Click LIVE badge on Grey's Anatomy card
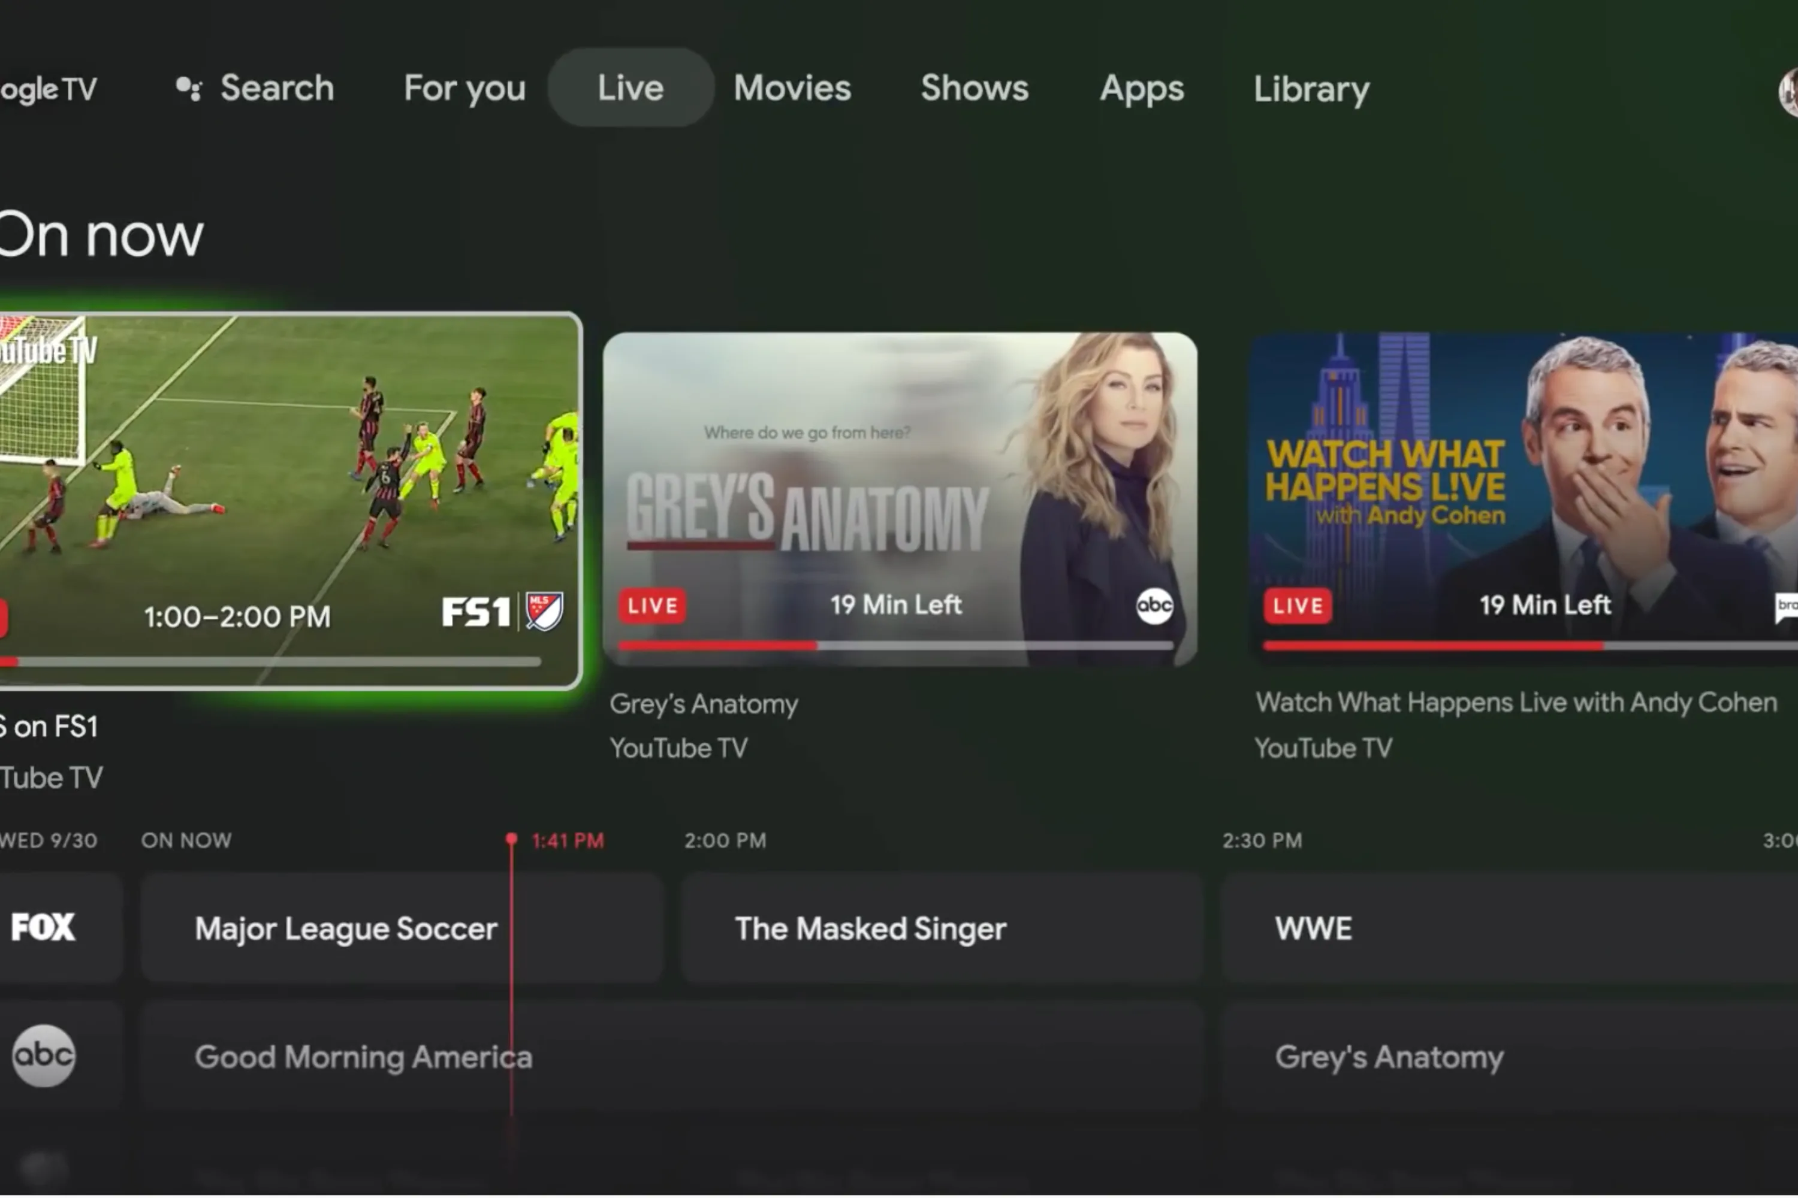1798x1198 pixels. [652, 606]
